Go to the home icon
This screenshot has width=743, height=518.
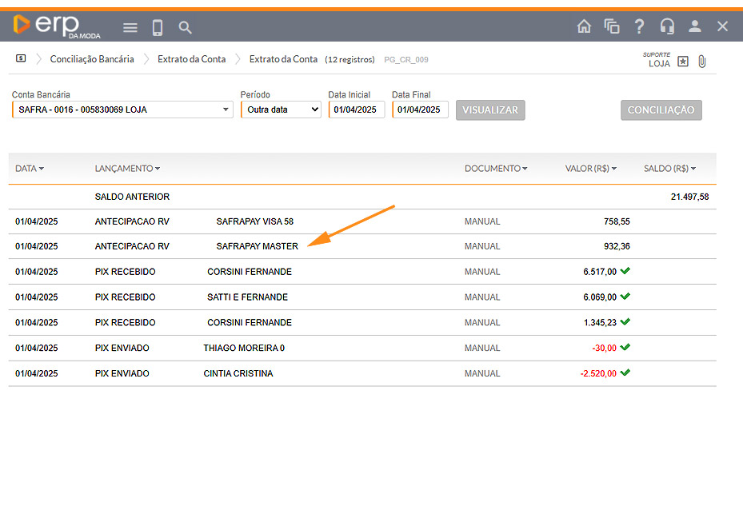(584, 26)
